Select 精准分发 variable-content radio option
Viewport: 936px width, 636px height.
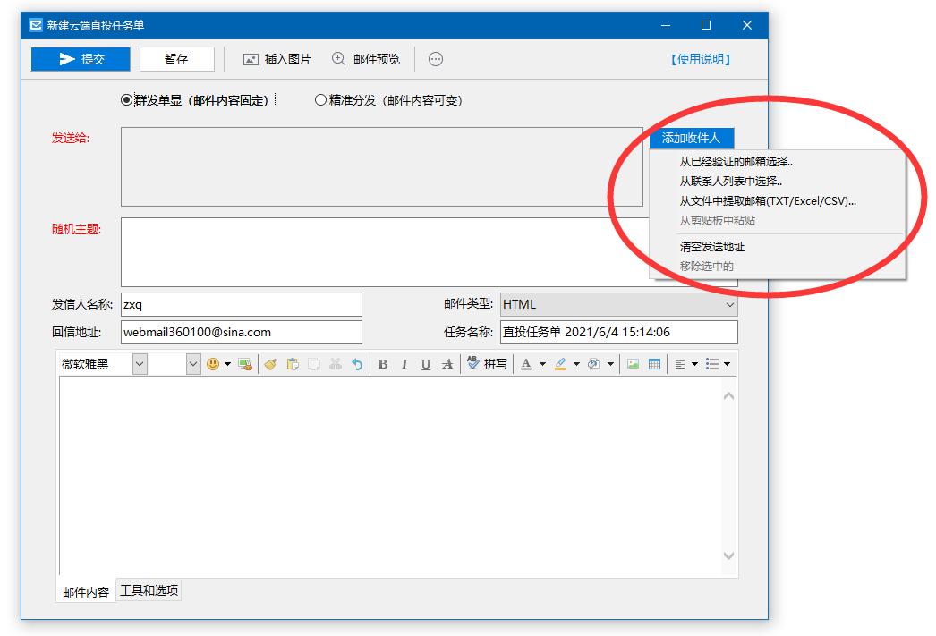tap(388, 100)
